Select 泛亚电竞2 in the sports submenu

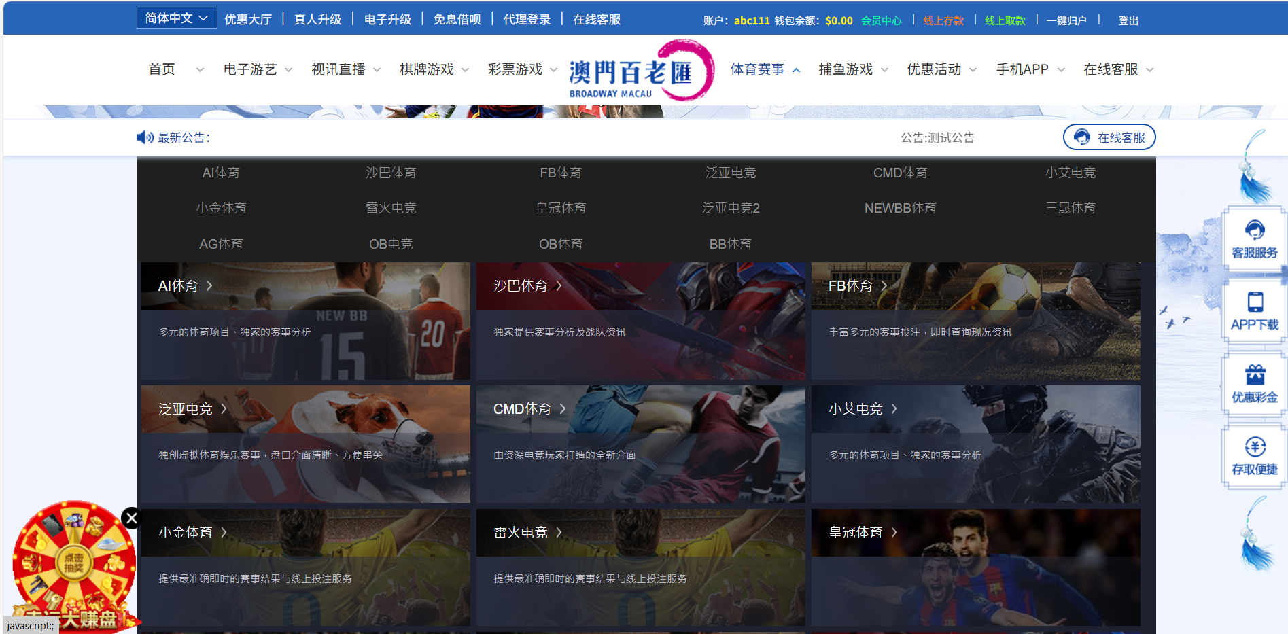tap(731, 208)
